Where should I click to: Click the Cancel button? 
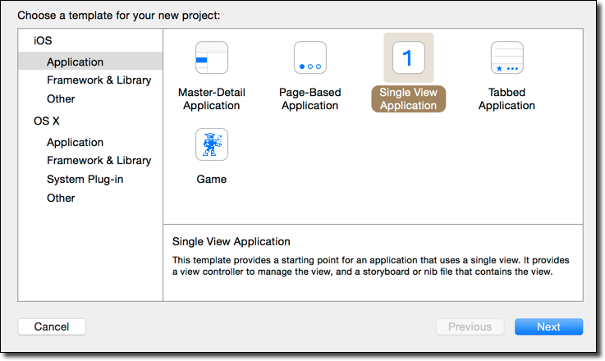[52, 327]
